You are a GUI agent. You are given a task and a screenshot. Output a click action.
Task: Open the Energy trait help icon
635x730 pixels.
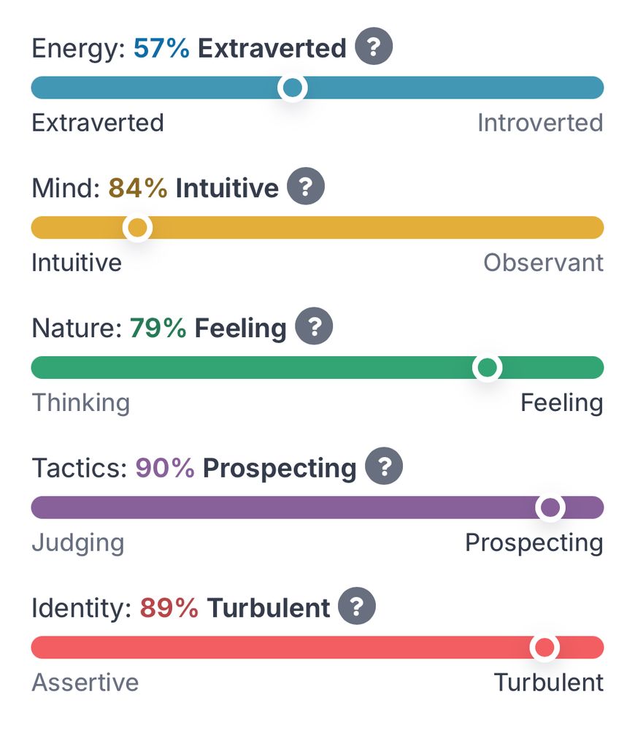374,46
